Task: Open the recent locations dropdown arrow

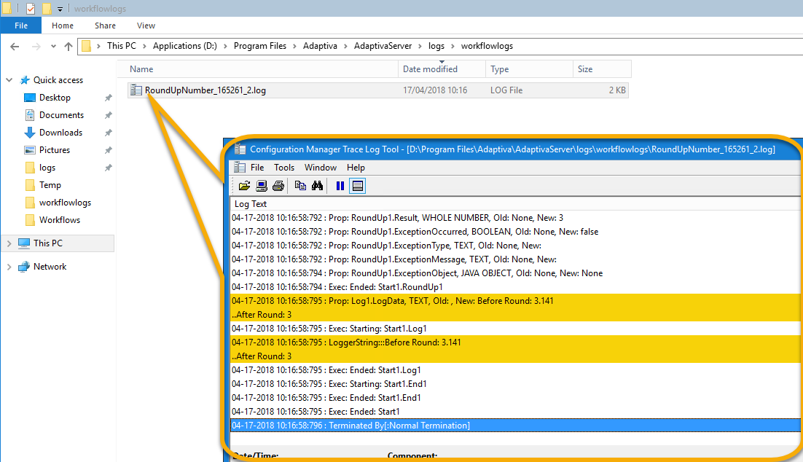Action: tap(53, 47)
